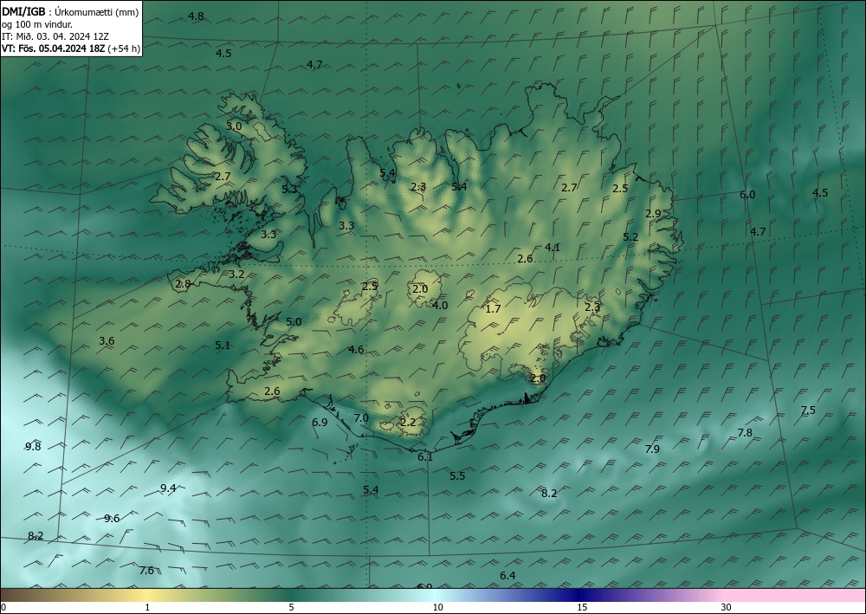Click the 2.9 value on the east coast
The image size is (866, 614).
(653, 214)
